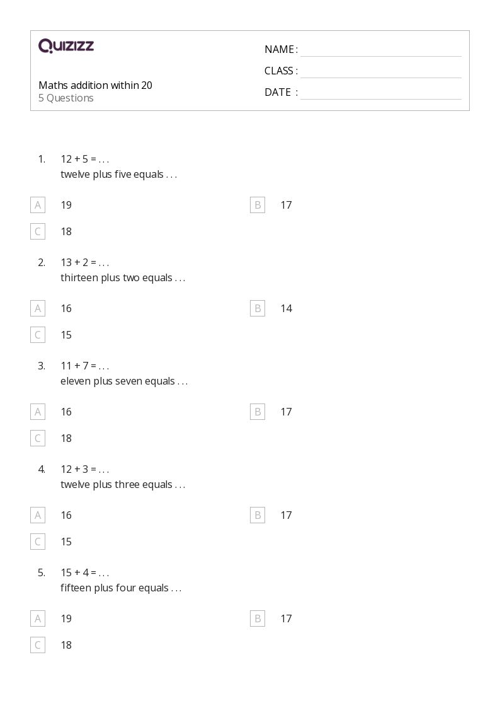
Task: Check answer box C for question 1
Action: (x=38, y=231)
